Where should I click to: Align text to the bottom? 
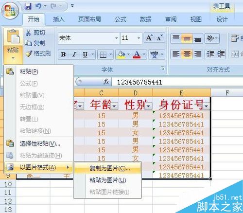click(198, 38)
